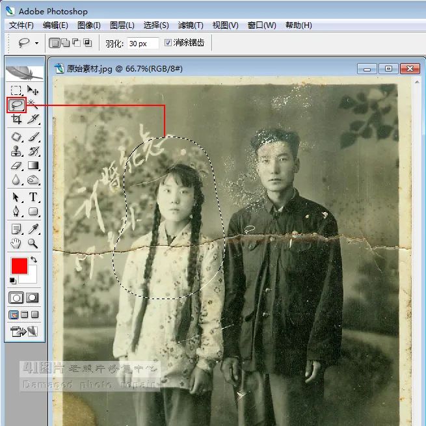Open the 窗口(W) menu
Viewport: 426px width, 426px height.
pos(261,25)
